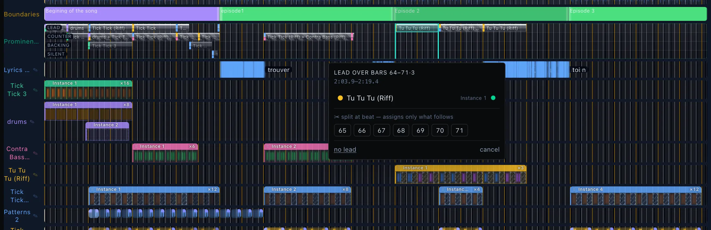Screen dimensions: 711x230
Task: Click the edit pencil next to Tick Tick 3
Action: (x=35, y=90)
